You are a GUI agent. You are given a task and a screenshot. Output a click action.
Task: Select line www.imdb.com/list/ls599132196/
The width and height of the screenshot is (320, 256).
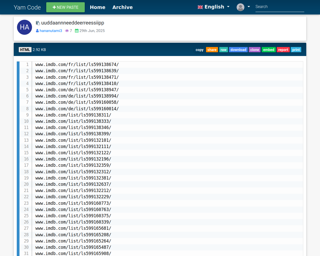[73, 159]
